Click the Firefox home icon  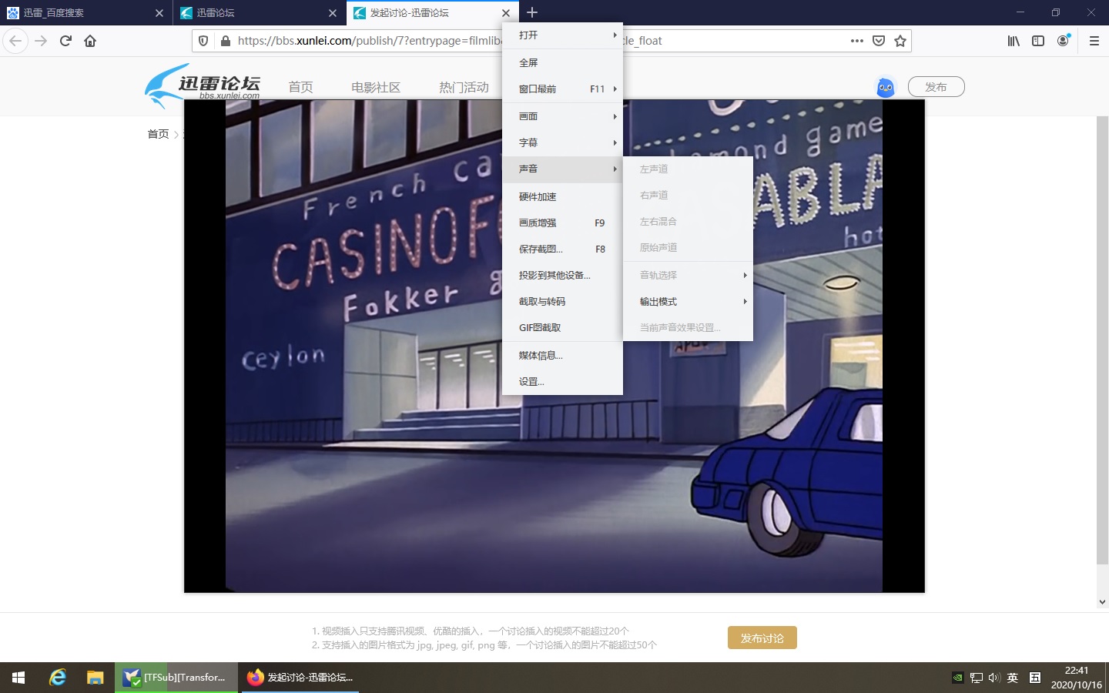90,41
